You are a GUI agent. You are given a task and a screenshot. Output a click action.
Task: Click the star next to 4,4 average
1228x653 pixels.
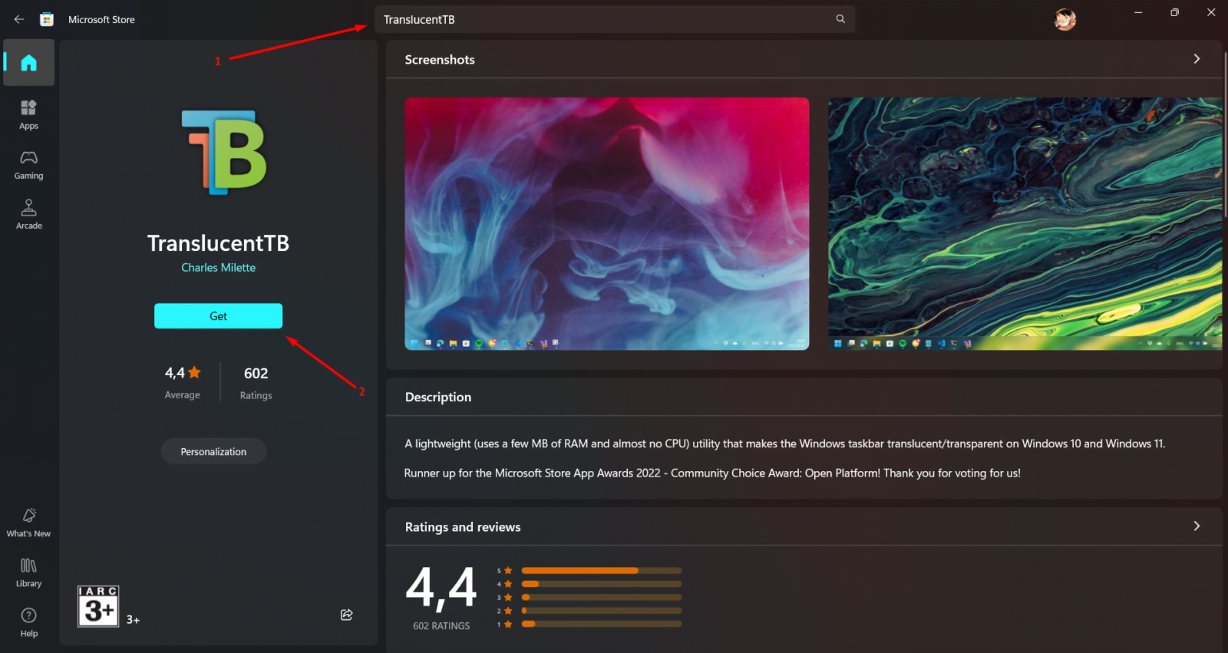pos(195,372)
